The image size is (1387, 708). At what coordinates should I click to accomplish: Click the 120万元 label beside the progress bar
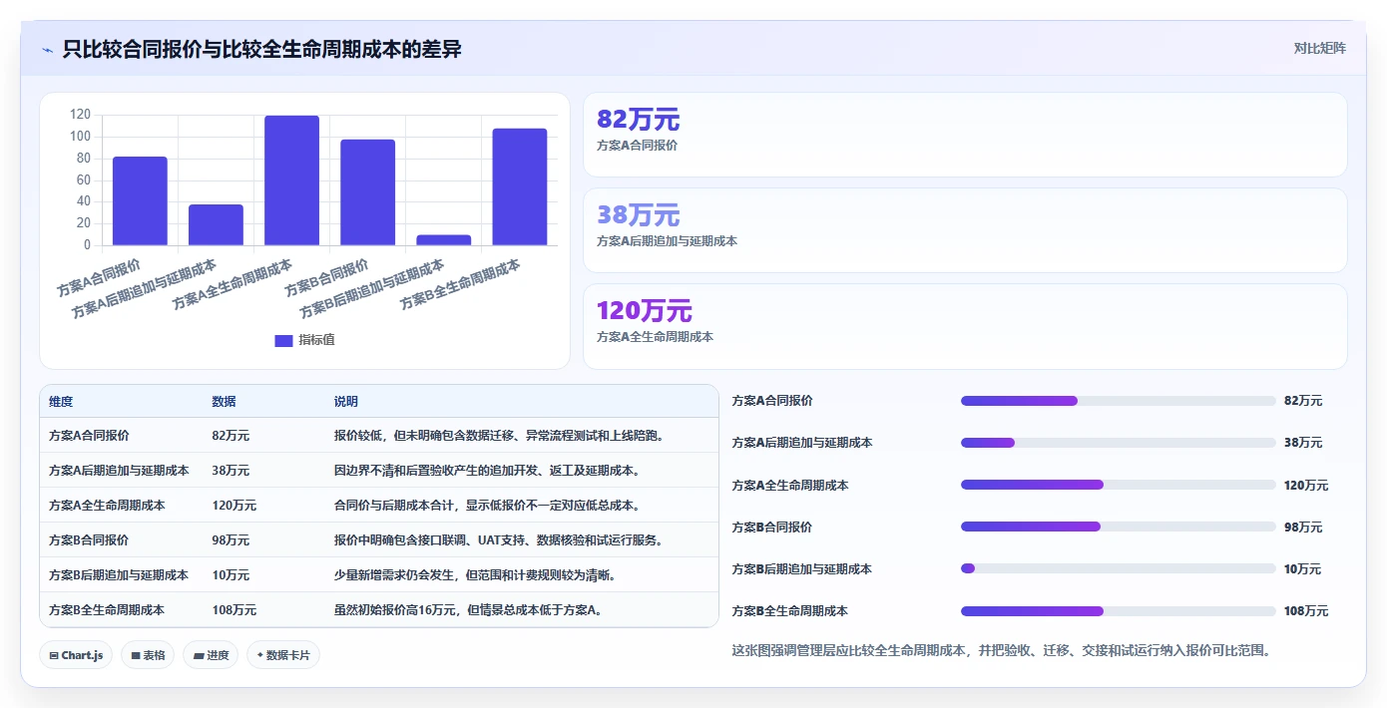pyautogui.click(x=1306, y=486)
